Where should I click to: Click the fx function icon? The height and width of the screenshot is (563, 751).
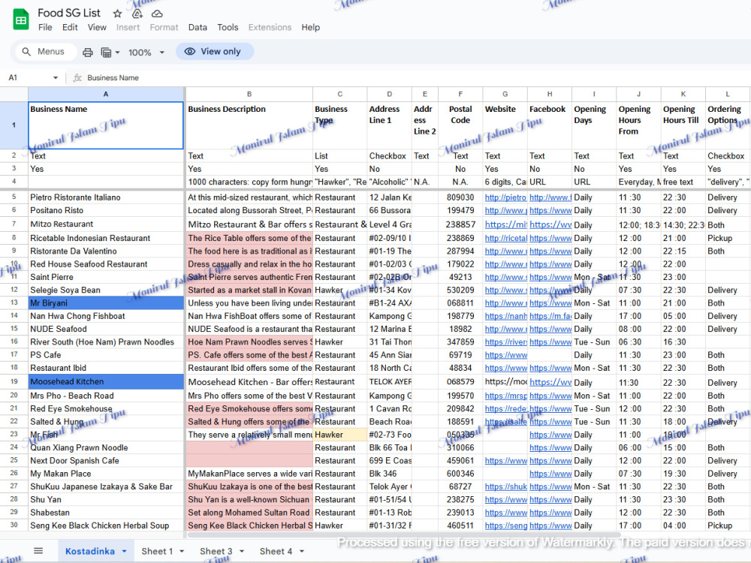tap(77, 77)
